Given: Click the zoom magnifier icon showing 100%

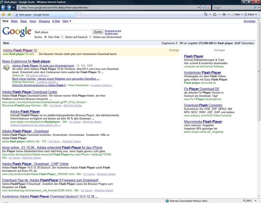Looking at the screenshot, I should click(x=244, y=201).
